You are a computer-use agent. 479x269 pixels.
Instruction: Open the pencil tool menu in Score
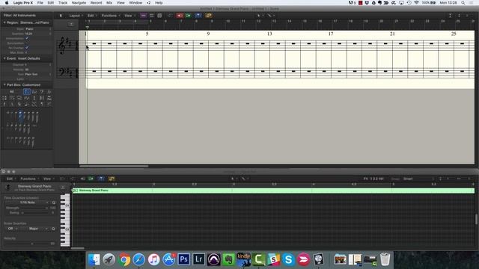270,16
